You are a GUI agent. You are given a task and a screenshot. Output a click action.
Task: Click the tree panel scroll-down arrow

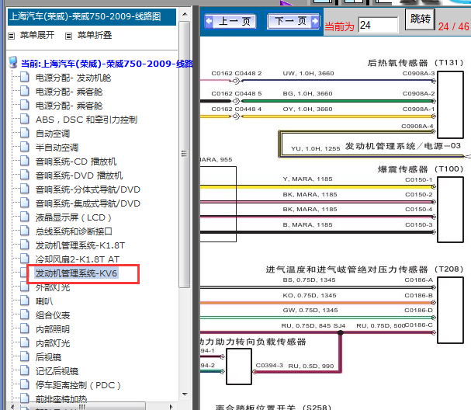click(x=185, y=394)
